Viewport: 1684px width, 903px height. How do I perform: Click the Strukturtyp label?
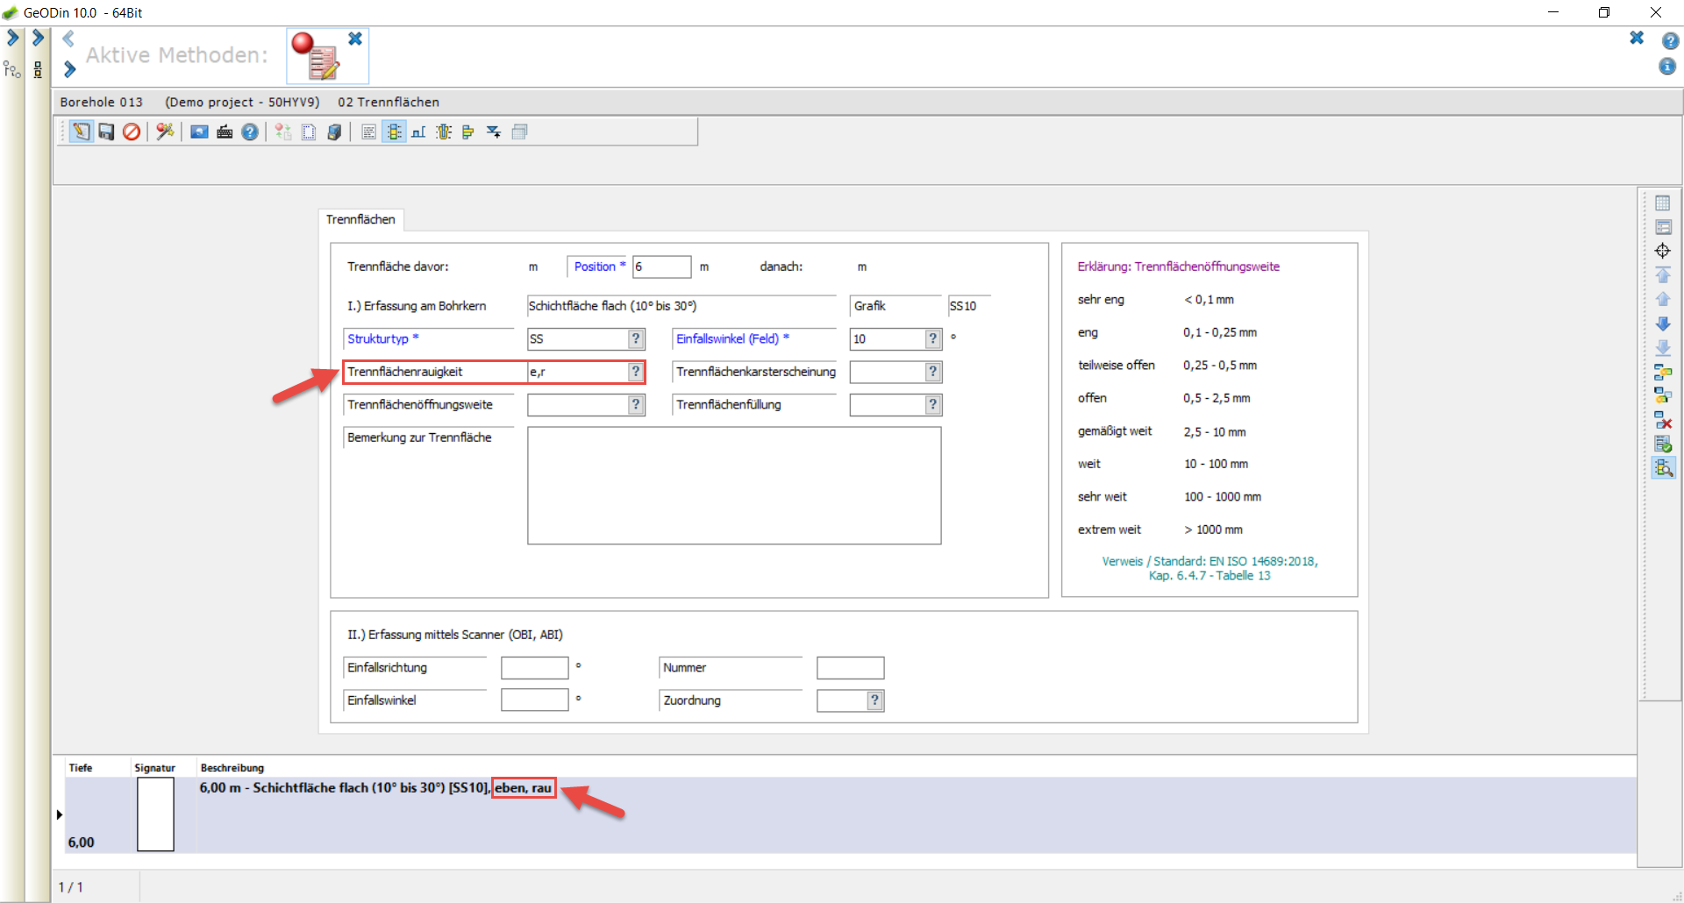(383, 338)
